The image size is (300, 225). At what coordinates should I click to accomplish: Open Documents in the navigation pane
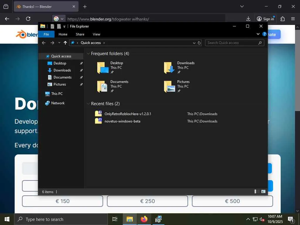point(62,77)
